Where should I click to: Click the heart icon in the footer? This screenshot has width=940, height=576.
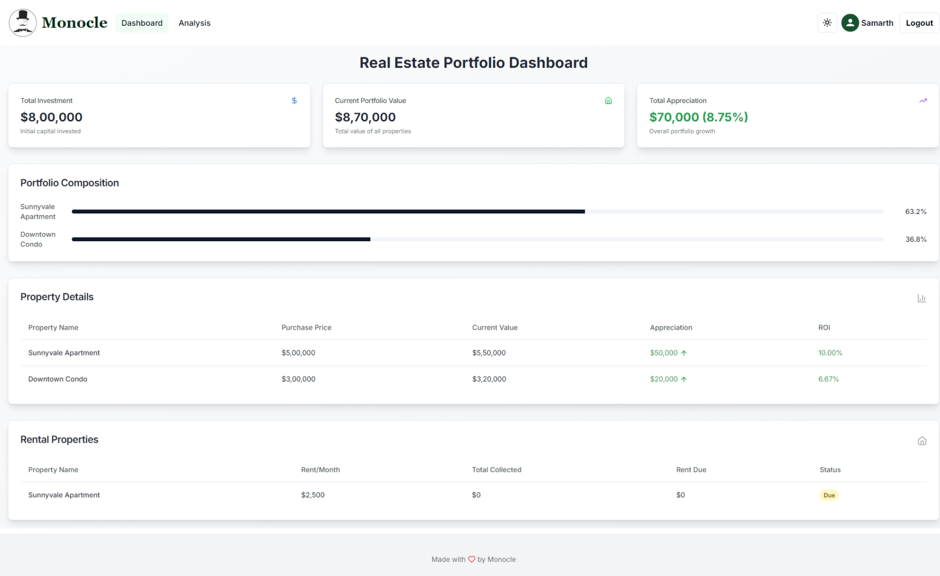tap(472, 559)
